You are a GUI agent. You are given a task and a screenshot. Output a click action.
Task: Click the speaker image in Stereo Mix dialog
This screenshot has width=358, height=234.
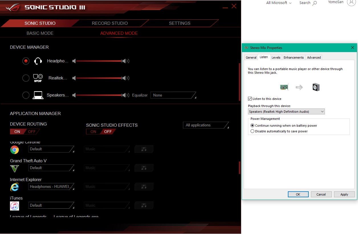pos(316,87)
